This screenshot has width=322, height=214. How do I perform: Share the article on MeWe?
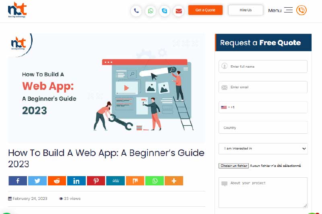(x=116, y=181)
